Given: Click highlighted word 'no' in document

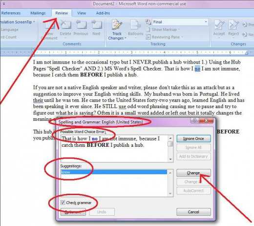Looking at the screenshot, I should (197, 68).
